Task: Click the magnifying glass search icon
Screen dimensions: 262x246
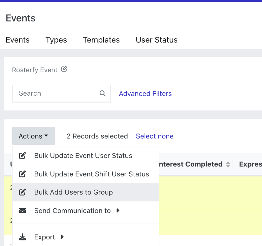Action: (x=103, y=93)
